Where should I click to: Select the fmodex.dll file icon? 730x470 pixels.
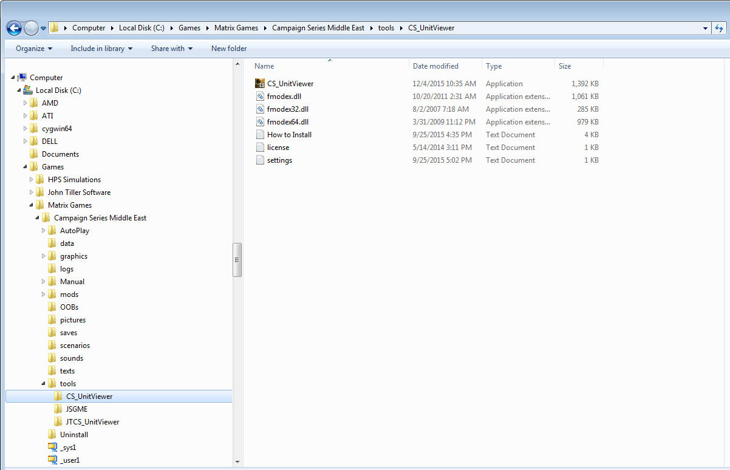tap(260, 97)
